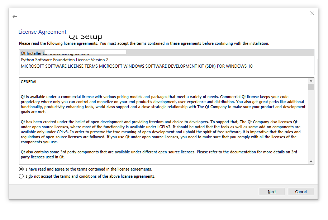The width and height of the screenshot is (328, 220).
Task: Click the GENERAL heading in license text
Action: (29, 82)
